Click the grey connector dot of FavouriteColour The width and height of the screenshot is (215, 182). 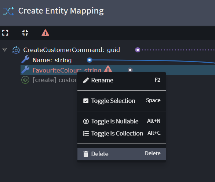pyautogui.click(x=130, y=70)
